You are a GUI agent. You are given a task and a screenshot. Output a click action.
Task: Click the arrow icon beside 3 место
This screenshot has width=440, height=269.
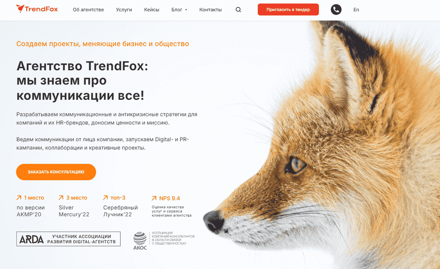61,198
